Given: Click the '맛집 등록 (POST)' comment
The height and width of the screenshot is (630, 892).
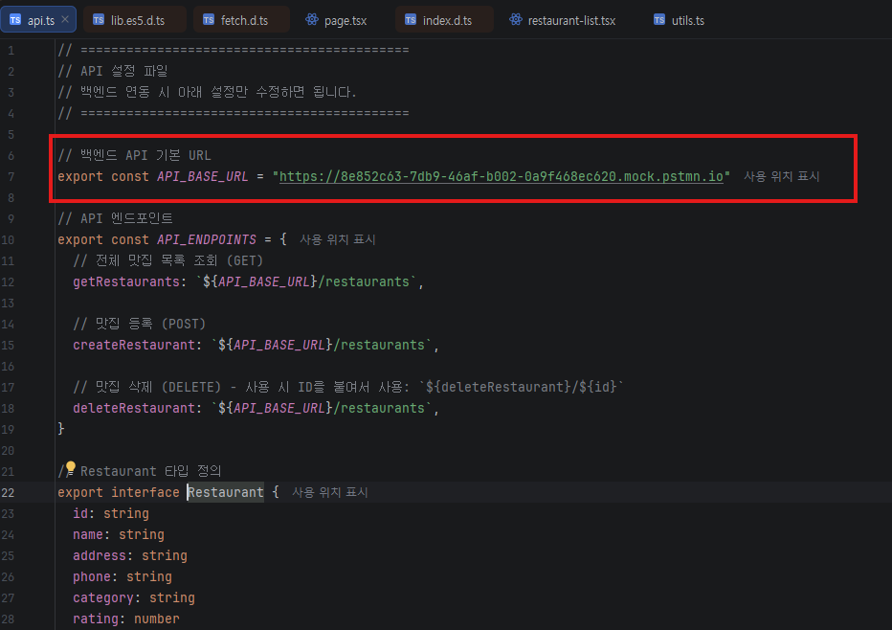Looking at the screenshot, I should point(140,324).
